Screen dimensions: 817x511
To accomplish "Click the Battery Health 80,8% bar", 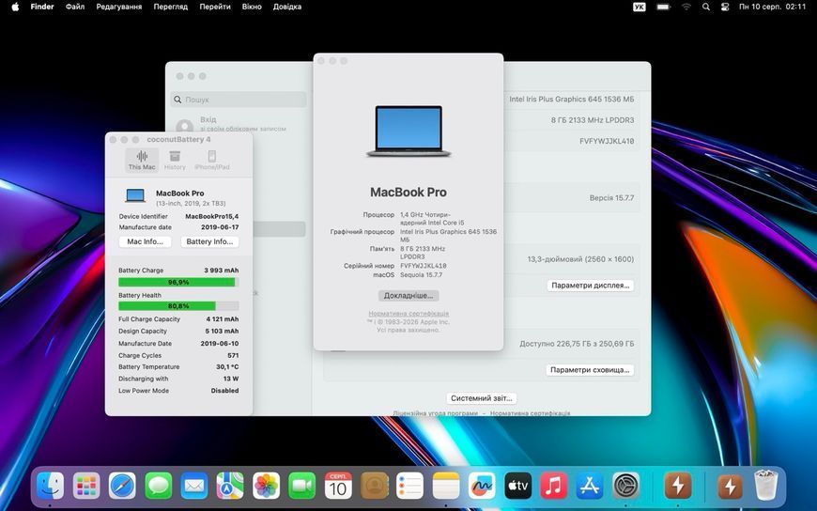I will click(x=178, y=306).
